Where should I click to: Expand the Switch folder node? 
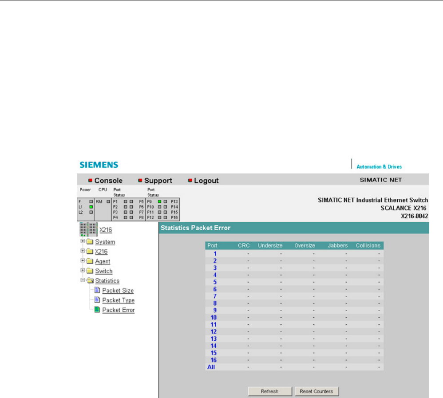[x=83, y=270]
